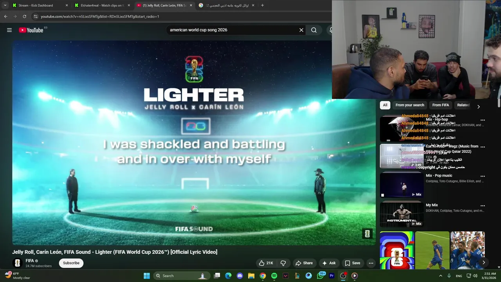Open File Explorer from the taskbar
Viewport: 501px width, 282px height.
coord(251,276)
